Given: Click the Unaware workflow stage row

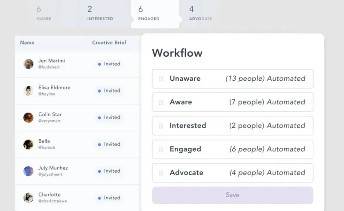Looking at the screenshot, I should tap(232, 79).
